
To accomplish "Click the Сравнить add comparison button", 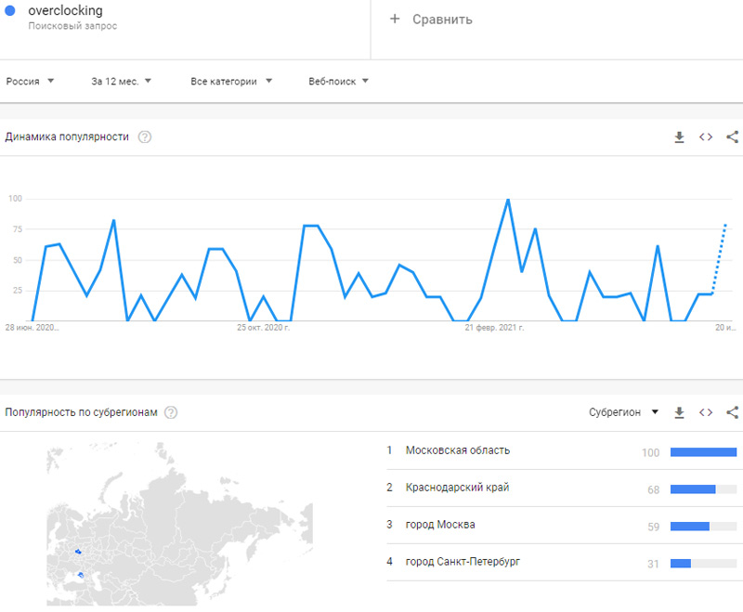I will tap(431, 20).
